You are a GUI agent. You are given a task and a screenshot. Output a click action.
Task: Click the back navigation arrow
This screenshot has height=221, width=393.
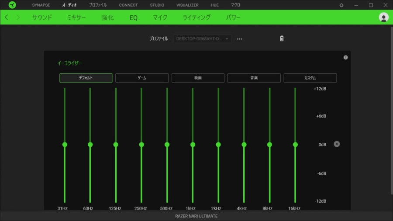pos(7,17)
